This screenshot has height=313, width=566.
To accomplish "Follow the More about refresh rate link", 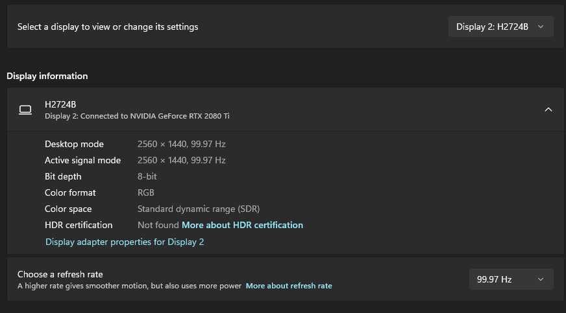I will pyautogui.click(x=289, y=286).
